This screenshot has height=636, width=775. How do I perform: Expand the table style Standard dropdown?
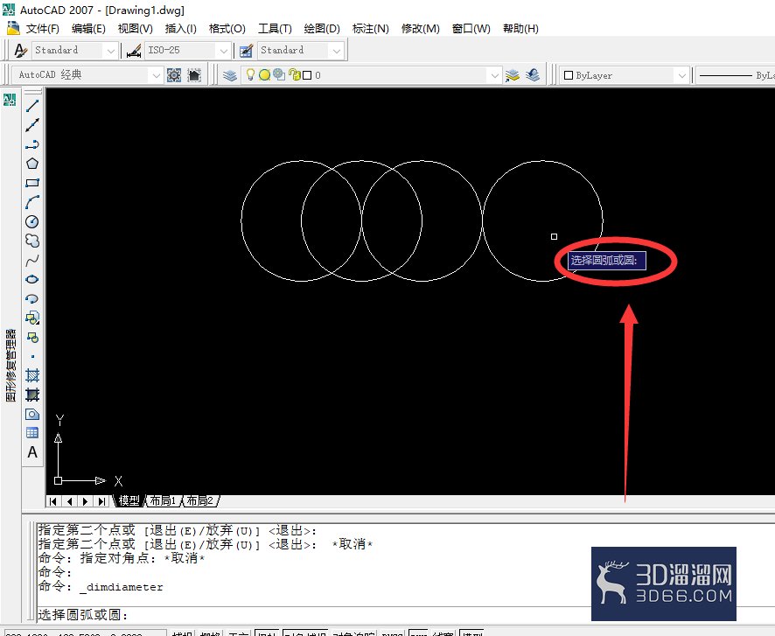point(336,51)
